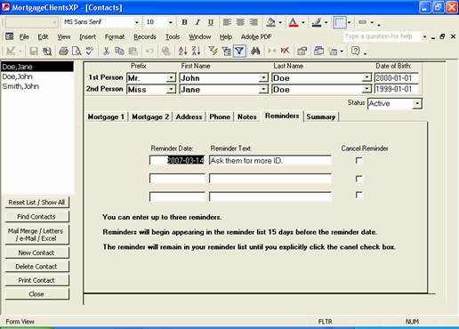Check Cancel Reminder for first reminder
Viewport: 459px width, 329px height.
(358, 161)
